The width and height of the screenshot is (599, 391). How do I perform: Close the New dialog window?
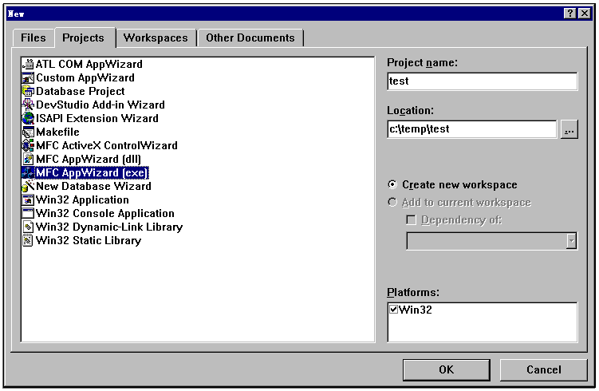(585, 14)
